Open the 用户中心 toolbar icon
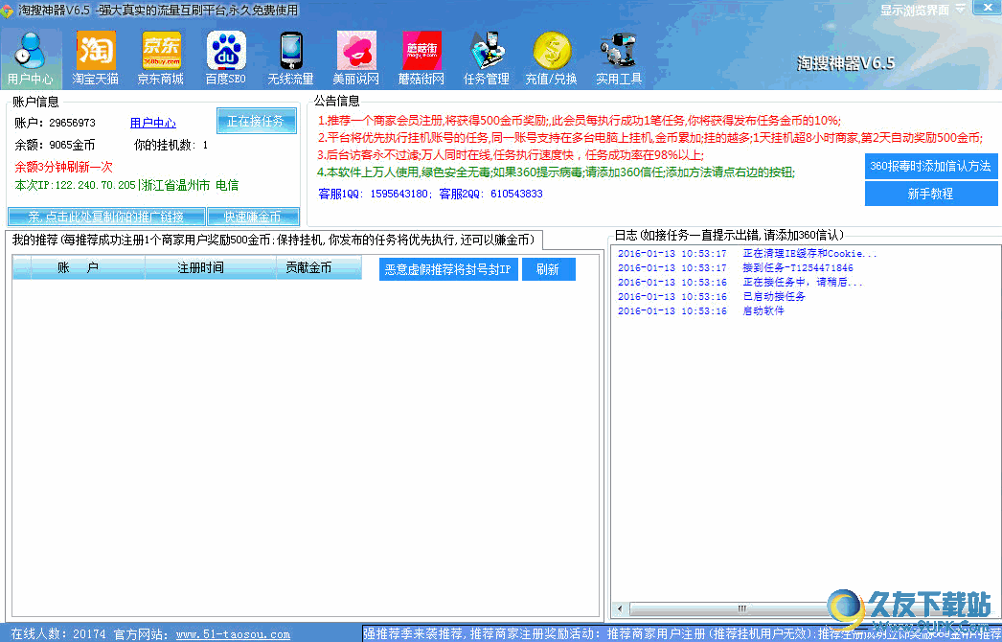This screenshot has width=1002, height=642. (x=31, y=58)
